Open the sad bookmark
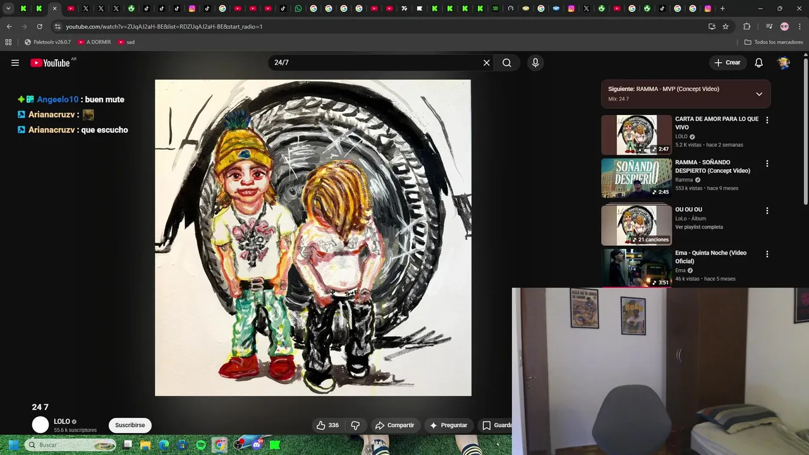 tap(126, 42)
